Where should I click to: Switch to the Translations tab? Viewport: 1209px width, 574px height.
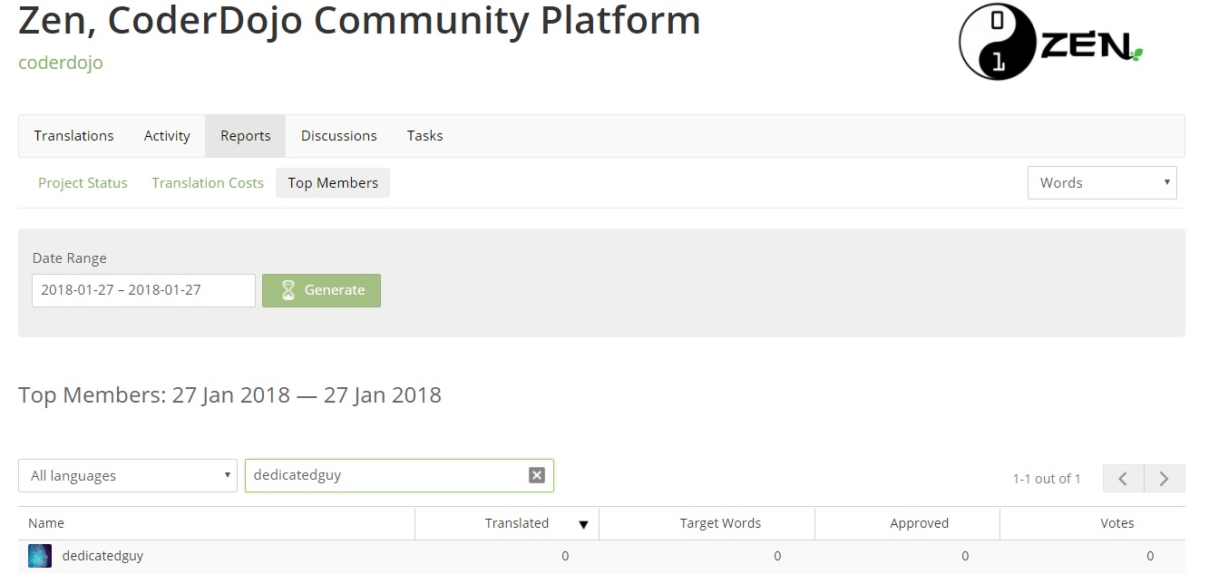pyautogui.click(x=74, y=136)
